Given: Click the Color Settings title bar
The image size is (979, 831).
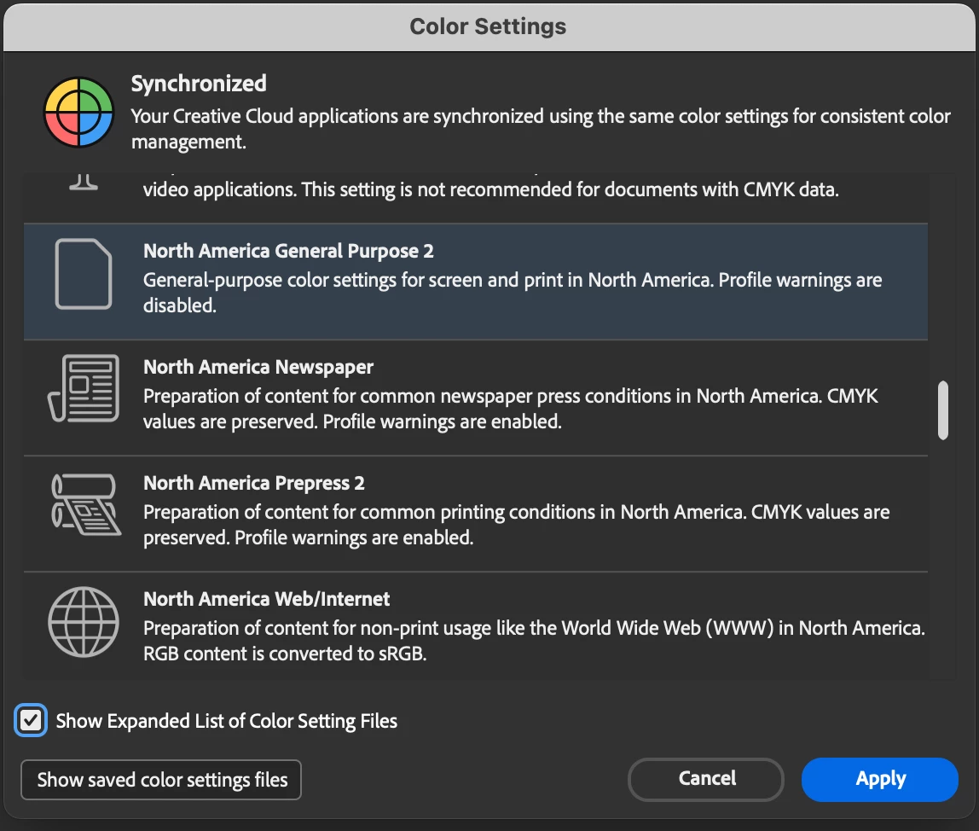Looking at the screenshot, I should [x=489, y=26].
